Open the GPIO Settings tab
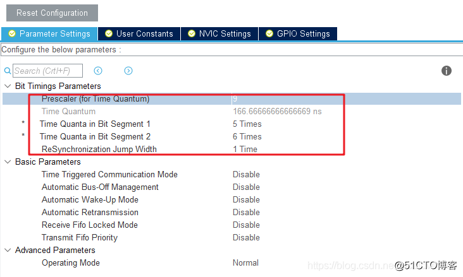The image size is (463, 277). point(303,33)
